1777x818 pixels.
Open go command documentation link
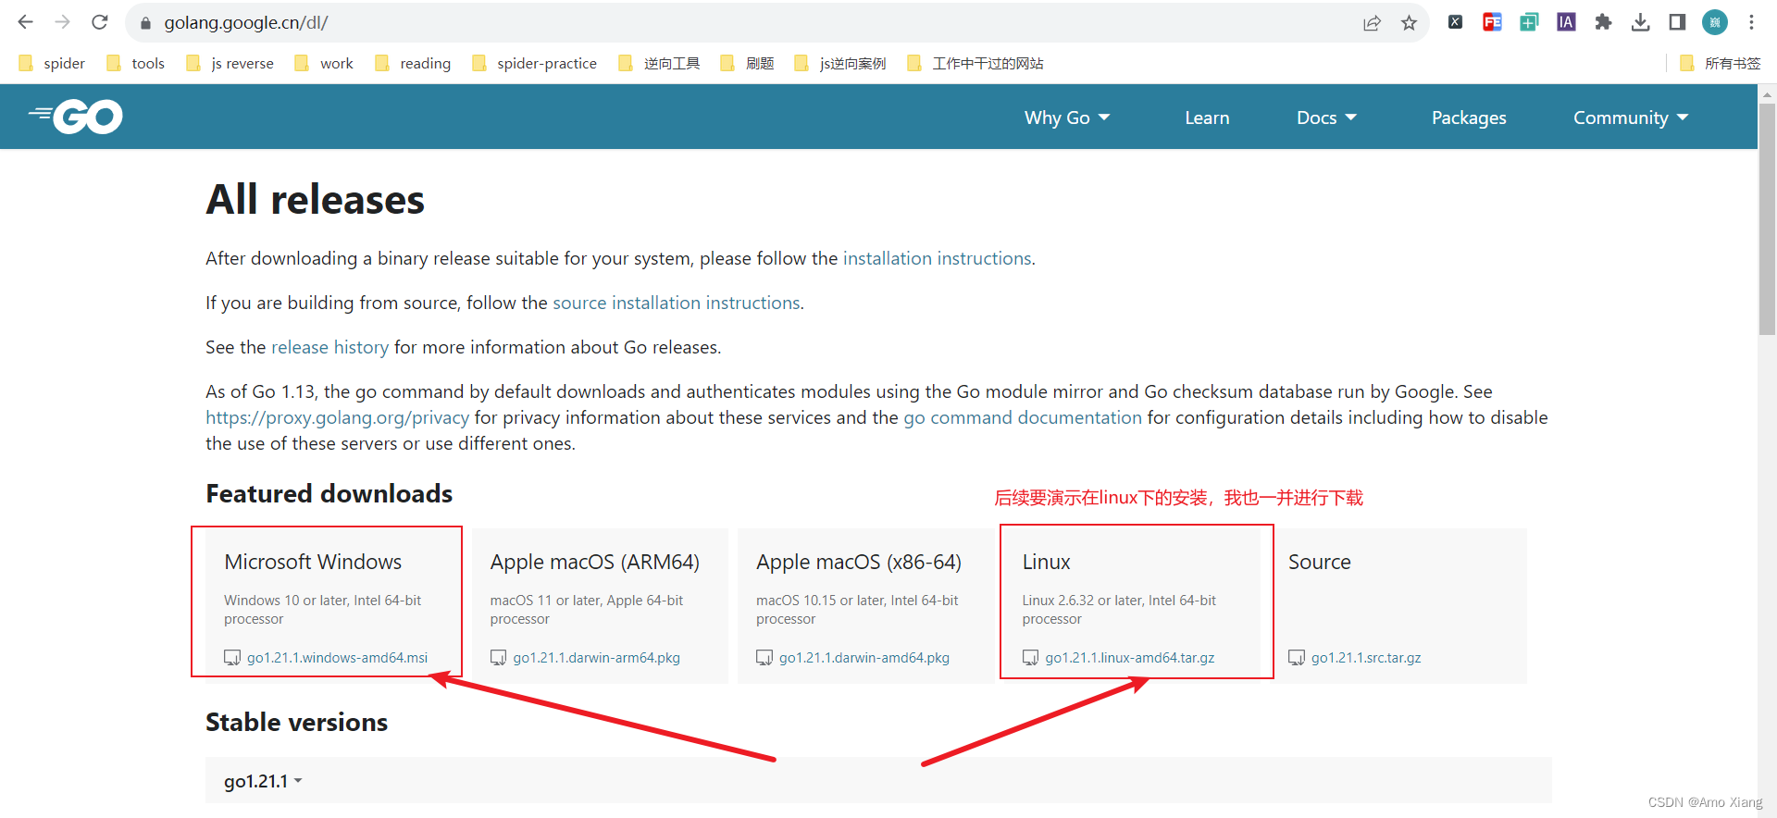click(1023, 417)
